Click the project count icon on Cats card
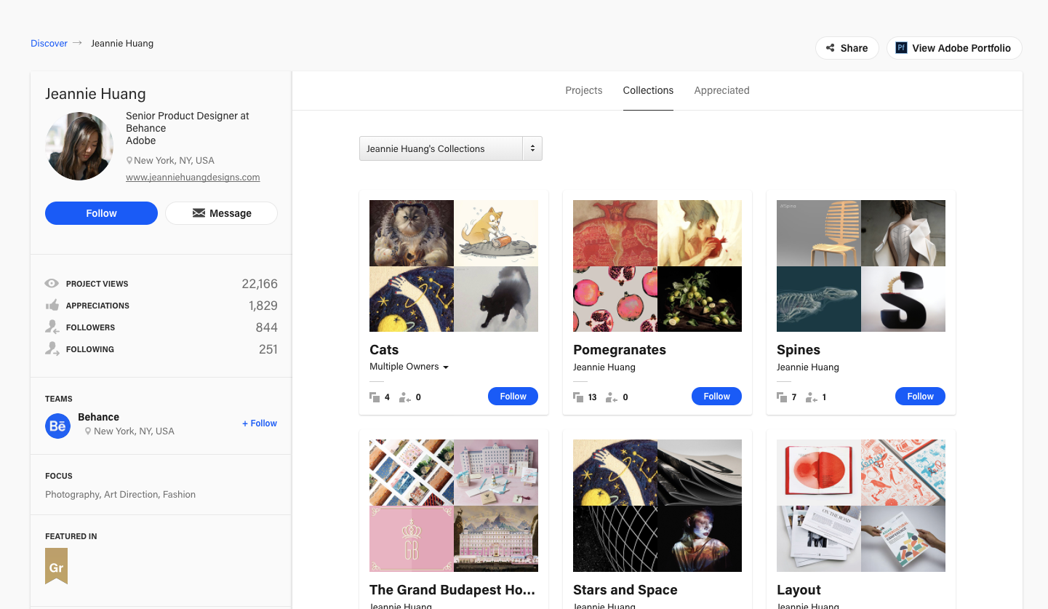Viewport: 1048px width, 609px height. point(375,397)
